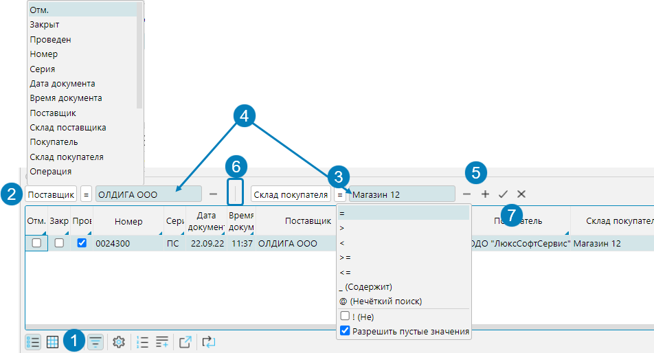The image size is (654, 353).
Task: Select <= in the operator list
Action: [404, 273]
